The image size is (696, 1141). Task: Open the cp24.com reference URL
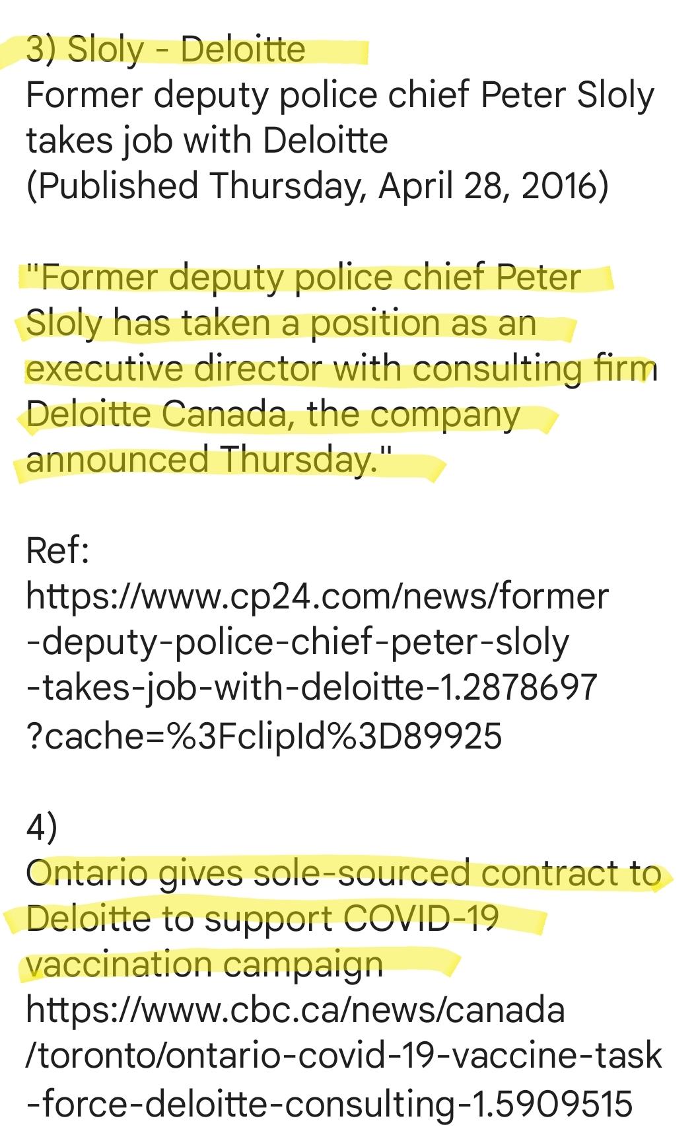click(x=317, y=665)
